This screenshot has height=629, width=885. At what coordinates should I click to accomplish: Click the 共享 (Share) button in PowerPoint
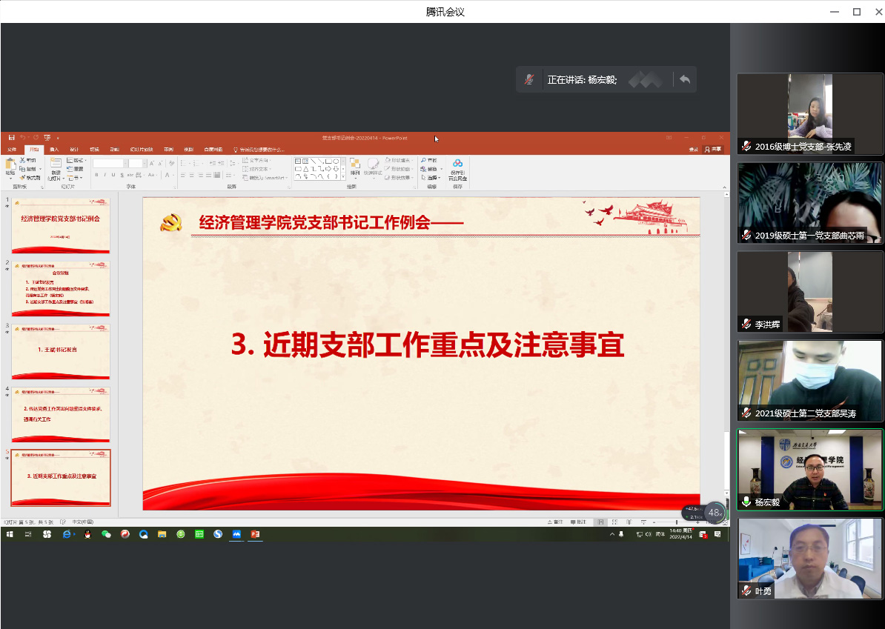tap(713, 149)
